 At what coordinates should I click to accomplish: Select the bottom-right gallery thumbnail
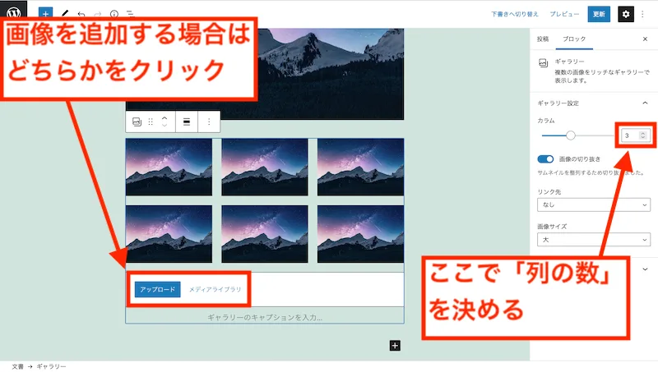click(360, 234)
